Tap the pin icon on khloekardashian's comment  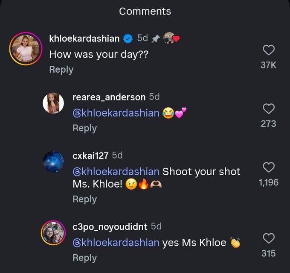(x=156, y=39)
